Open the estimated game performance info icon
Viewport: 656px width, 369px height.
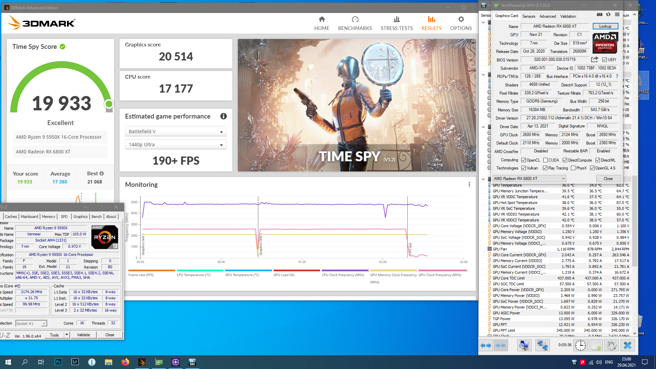223,116
